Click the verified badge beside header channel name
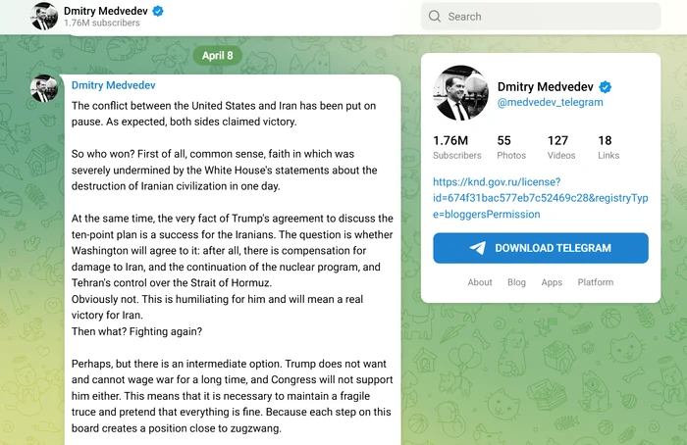This screenshot has height=445, width=687. [159, 11]
